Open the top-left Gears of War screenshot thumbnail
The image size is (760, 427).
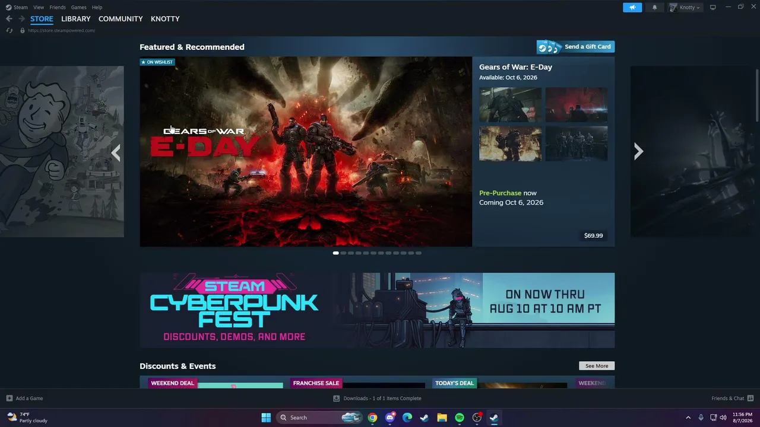[x=510, y=105]
